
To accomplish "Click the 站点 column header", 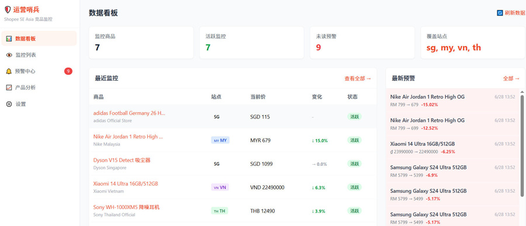I will click(216, 97).
